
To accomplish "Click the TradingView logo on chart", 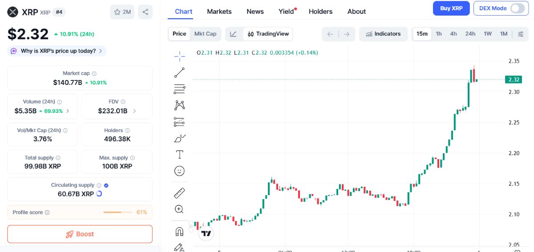I will (x=206, y=233).
